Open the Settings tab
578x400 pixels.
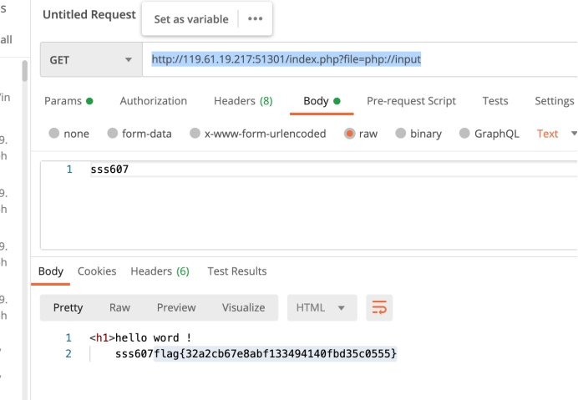click(x=555, y=101)
